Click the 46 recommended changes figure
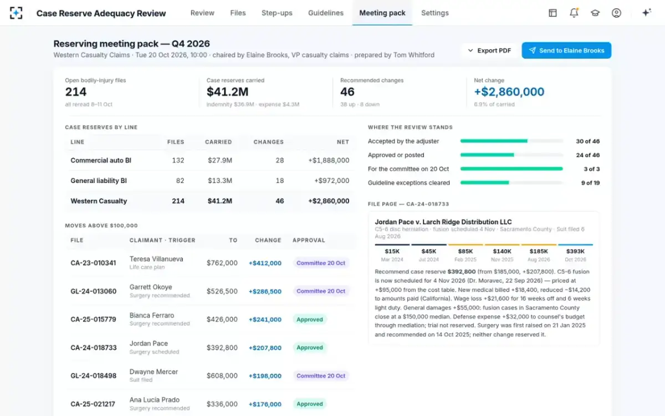Screen dimensions: 665x416 (x=347, y=92)
